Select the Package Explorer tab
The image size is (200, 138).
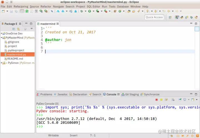pos(11,24)
